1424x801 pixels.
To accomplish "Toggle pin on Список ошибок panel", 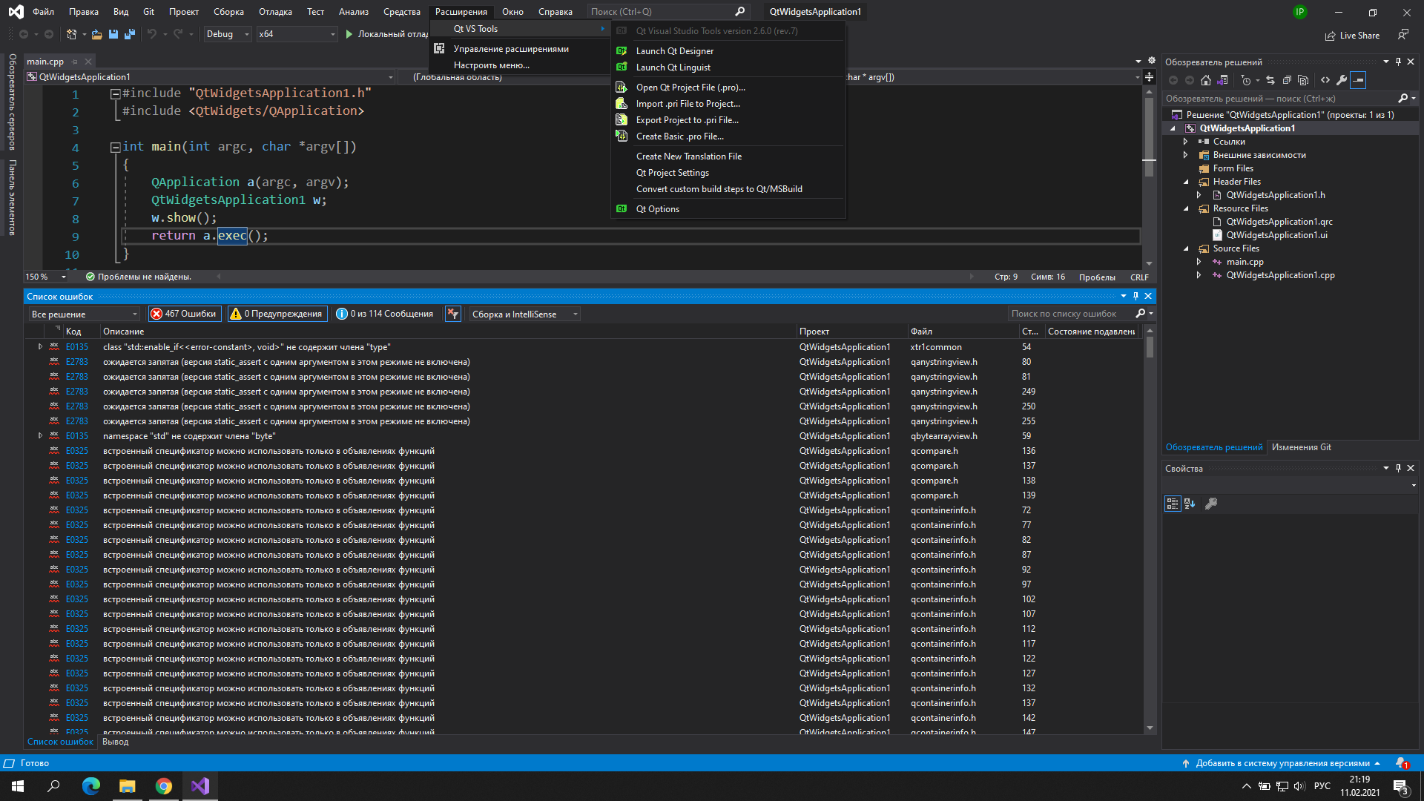I will pos(1135,296).
